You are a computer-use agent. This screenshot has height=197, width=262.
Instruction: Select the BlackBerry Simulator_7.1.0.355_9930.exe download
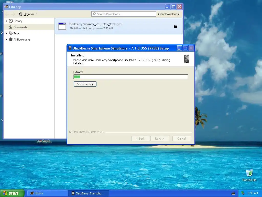119,26
